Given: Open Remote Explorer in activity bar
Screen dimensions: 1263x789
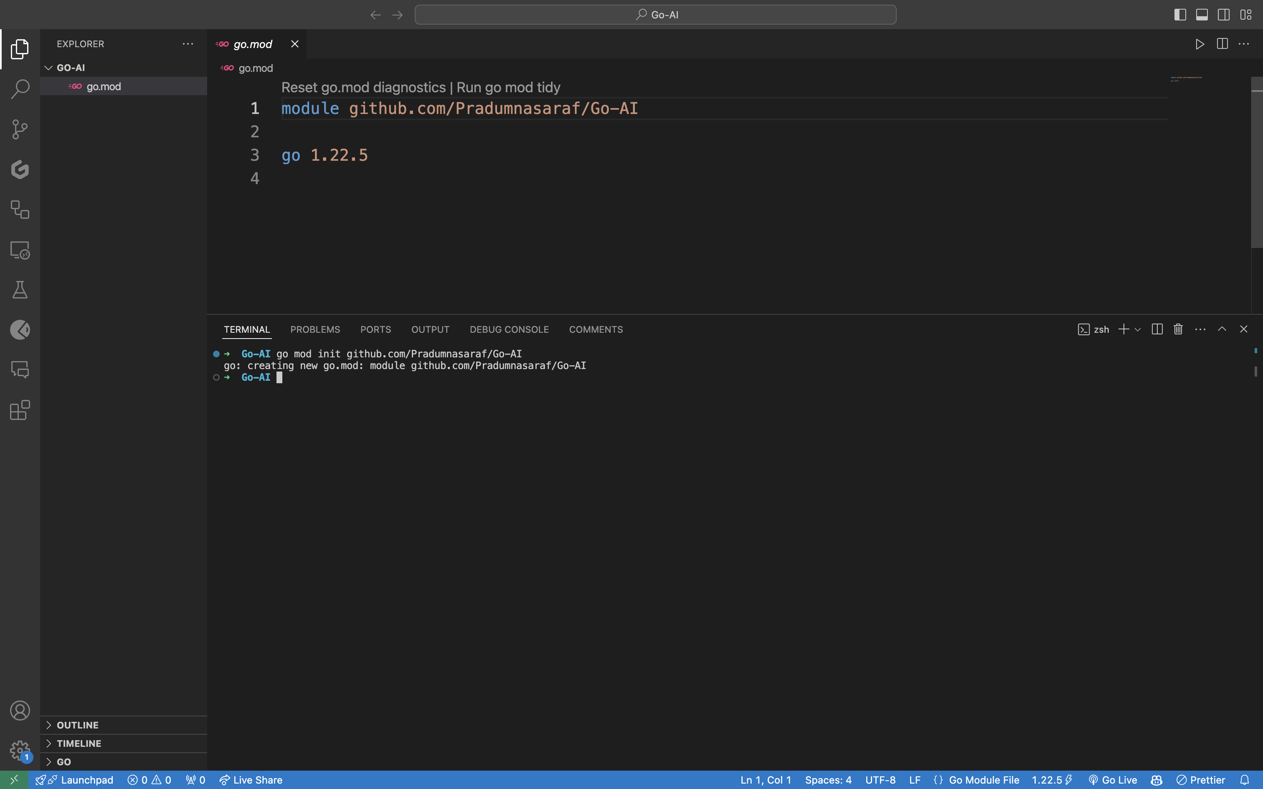Looking at the screenshot, I should (20, 250).
